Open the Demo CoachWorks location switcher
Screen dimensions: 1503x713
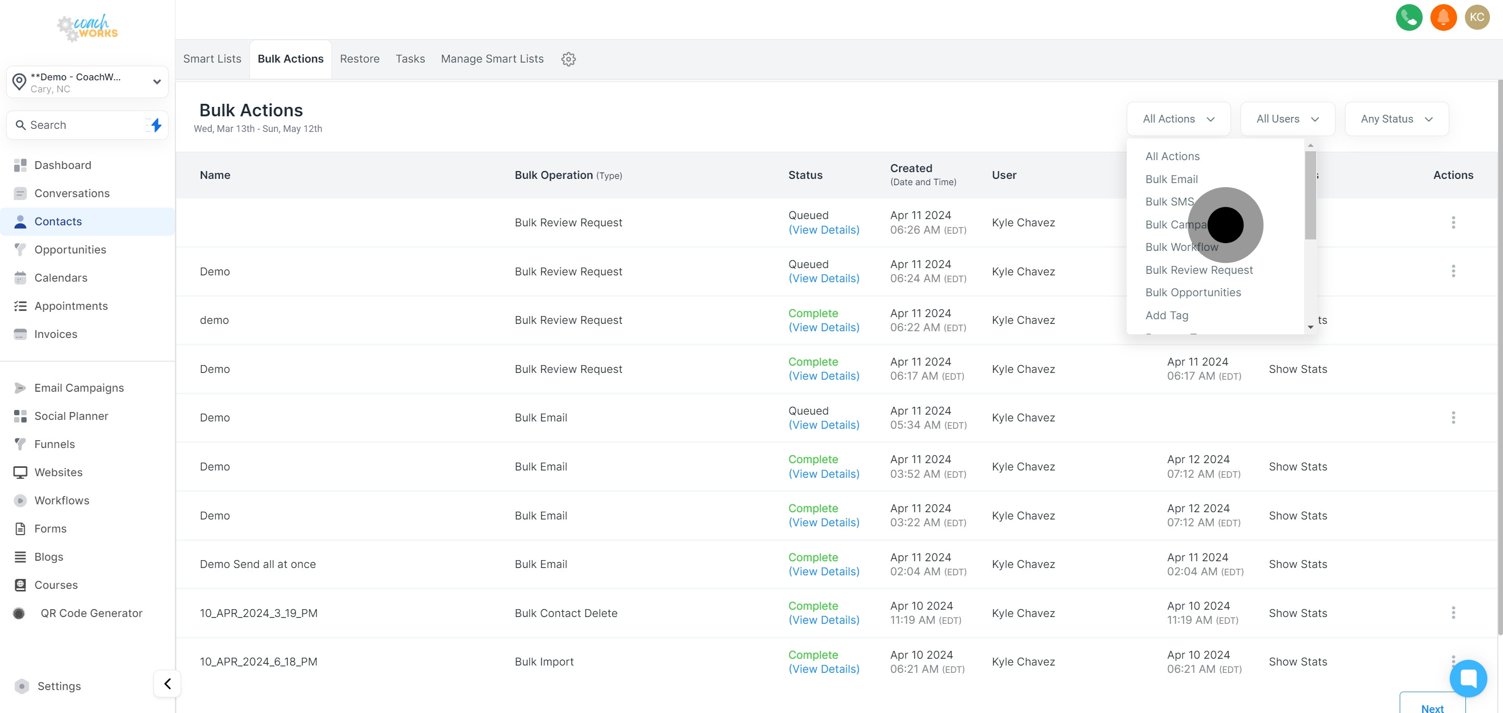(x=88, y=82)
